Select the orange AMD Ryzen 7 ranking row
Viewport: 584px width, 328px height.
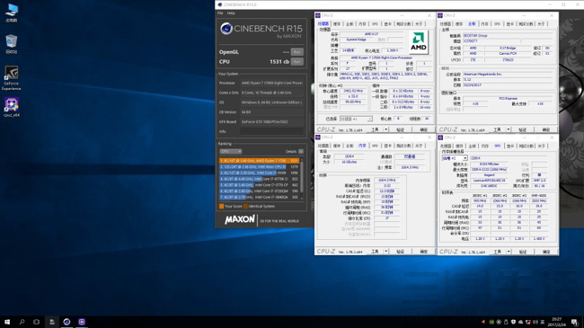260,161
